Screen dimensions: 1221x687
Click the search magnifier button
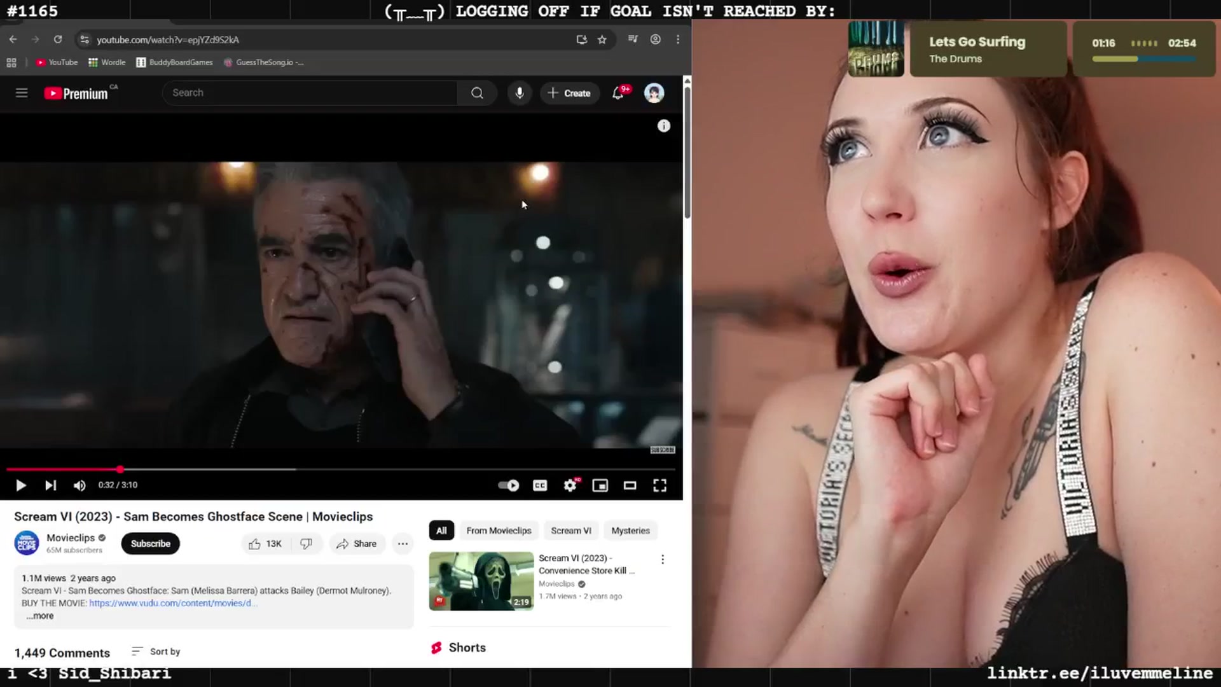point(477,93)
